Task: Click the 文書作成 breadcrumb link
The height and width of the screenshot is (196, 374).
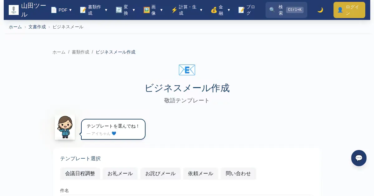Action: click(37, 27)
